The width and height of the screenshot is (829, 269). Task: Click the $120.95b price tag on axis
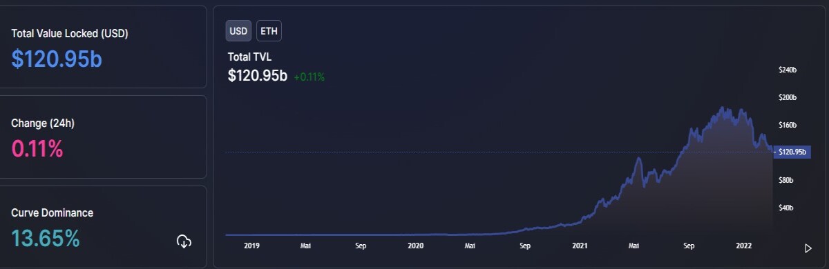tap(792, 152)
